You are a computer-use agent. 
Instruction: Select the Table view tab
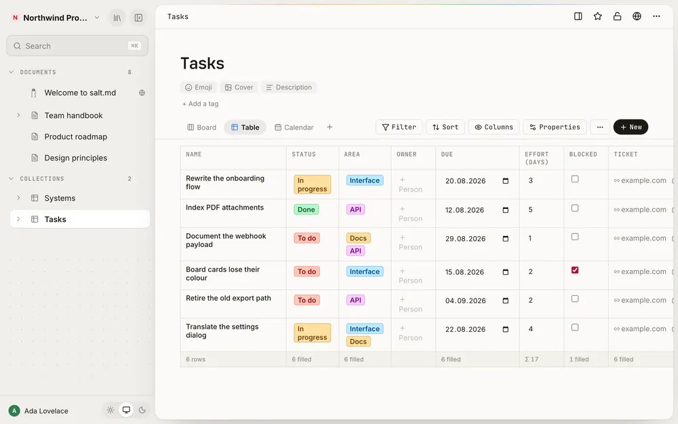pos(245,128)
